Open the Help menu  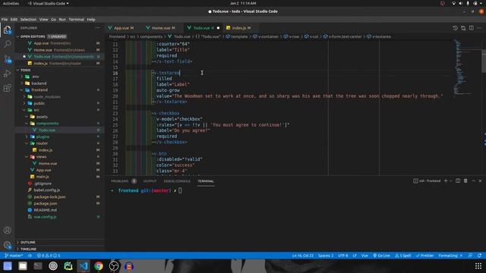91,20
